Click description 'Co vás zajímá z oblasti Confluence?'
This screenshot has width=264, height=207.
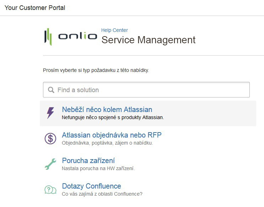pyautogui.click(x=102, y=194)
